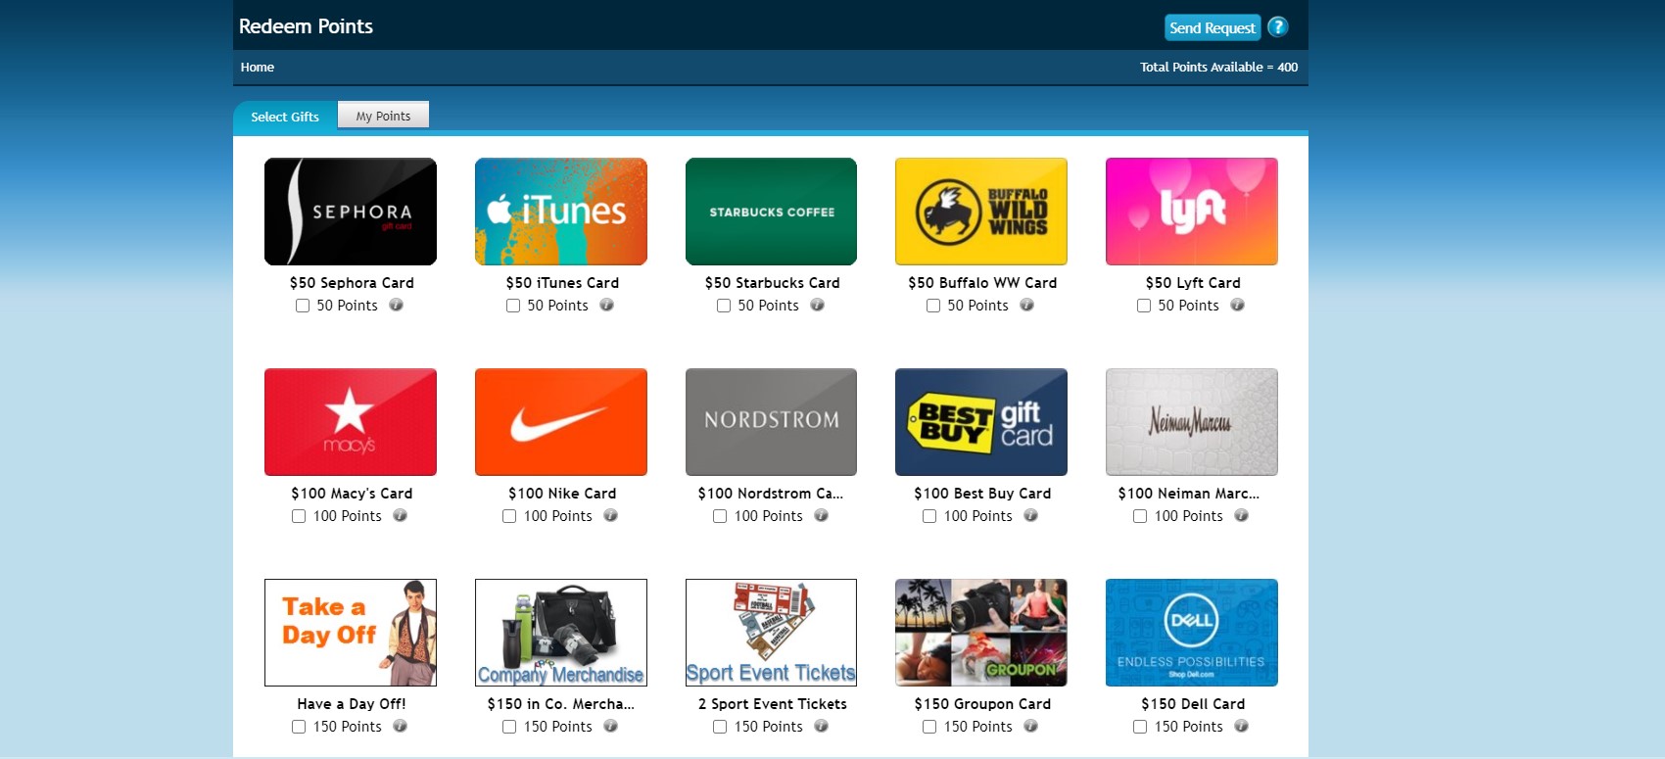
Task: Click info icon for Co. Merchandise reward
Action: pyautogui.click(x=611, y=726)
